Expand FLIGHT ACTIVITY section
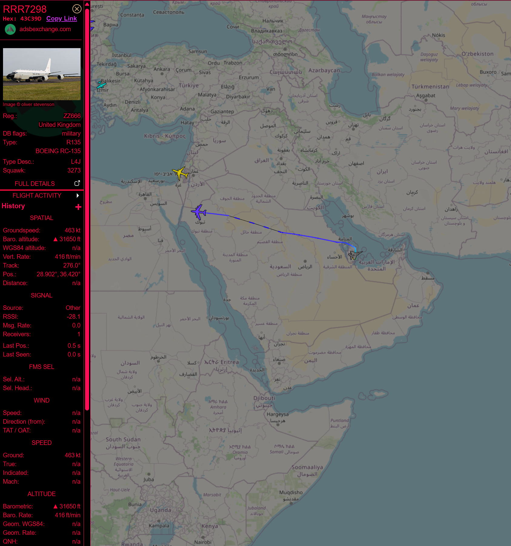This screenshot has height=546, width=511. tap(37, 196)
